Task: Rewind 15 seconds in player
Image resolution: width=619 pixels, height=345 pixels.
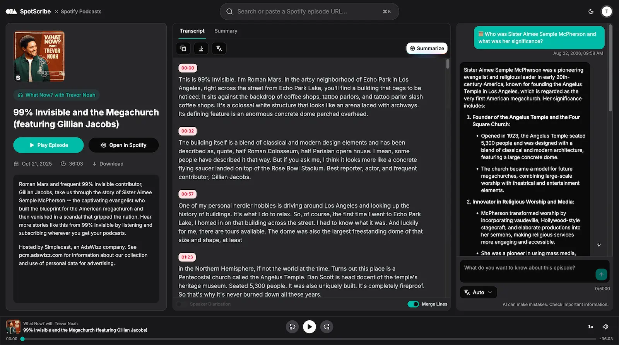Action: (292, 327)
